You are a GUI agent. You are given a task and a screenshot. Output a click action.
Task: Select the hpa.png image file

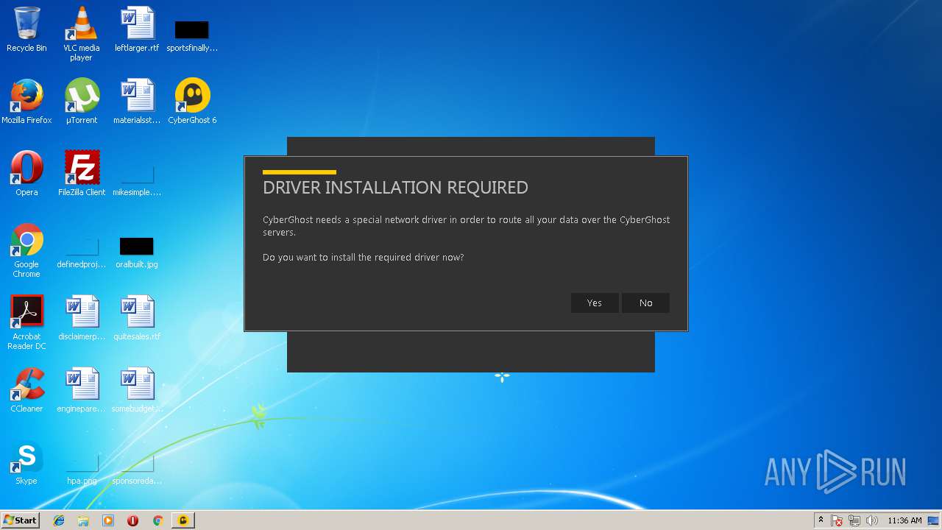pos(82,469)
